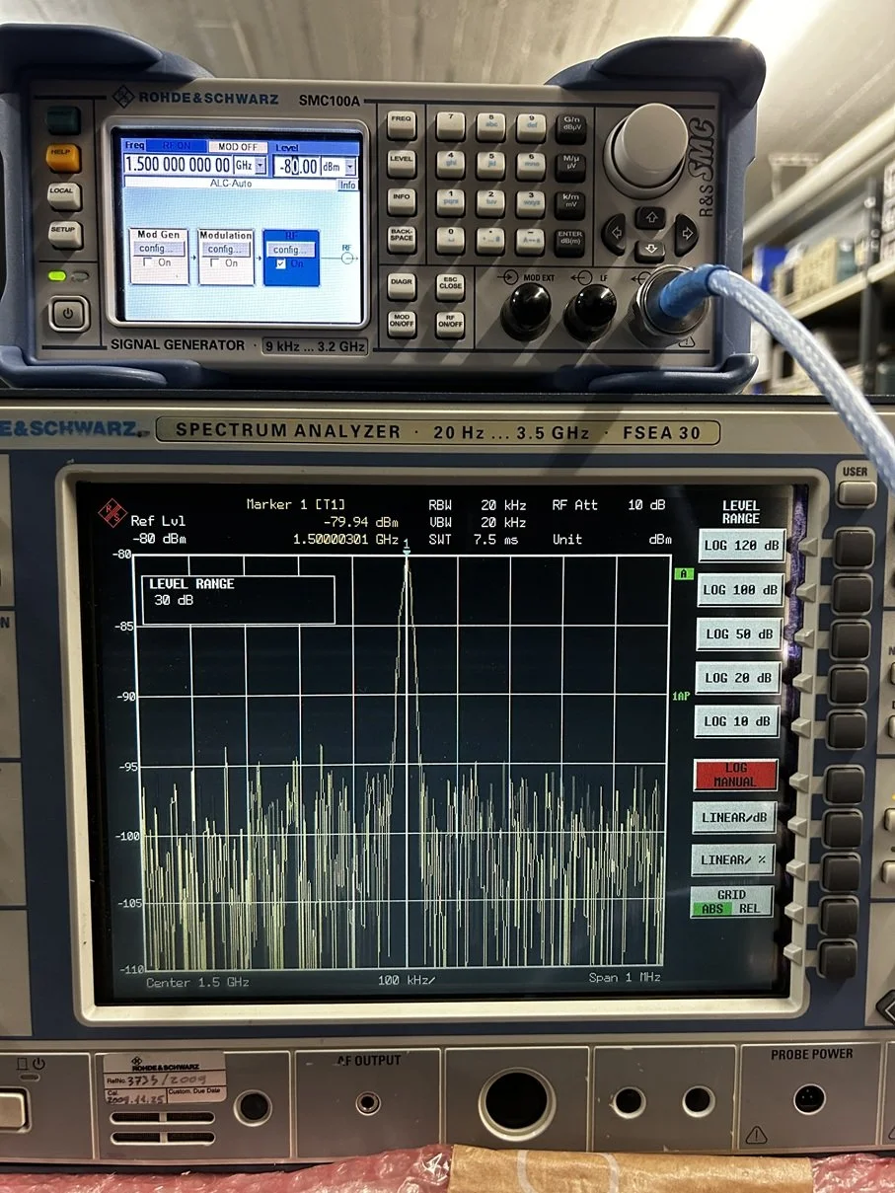Click the LEVEL RANGE 30 dB entry box

click(x=238, y=600)
